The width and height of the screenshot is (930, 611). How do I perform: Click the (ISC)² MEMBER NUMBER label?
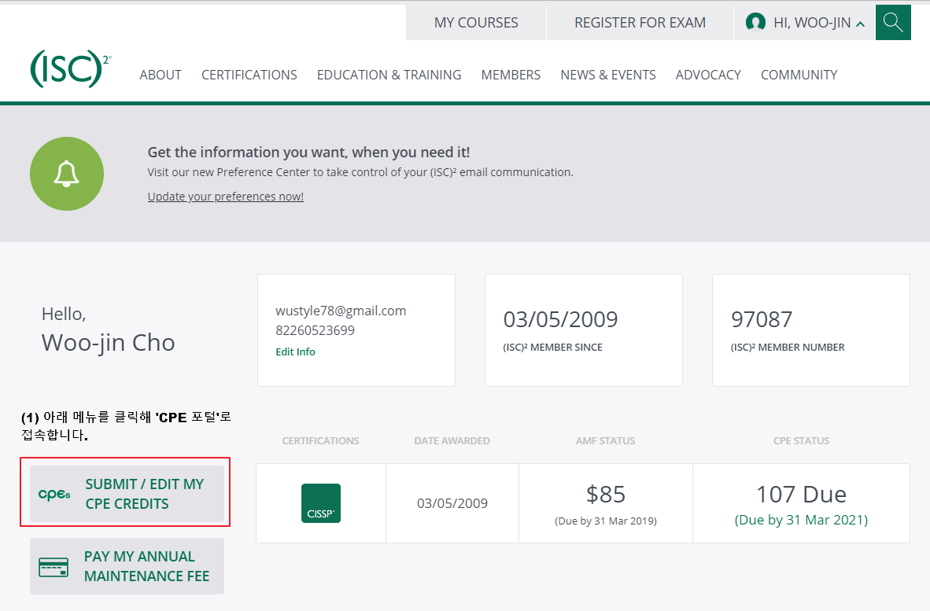pos(788,348)
